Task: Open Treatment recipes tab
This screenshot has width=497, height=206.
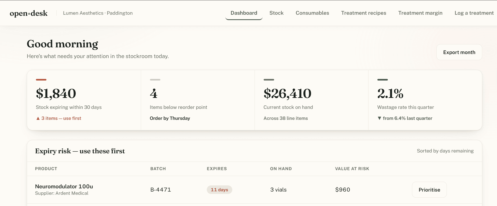Action: 363,13
